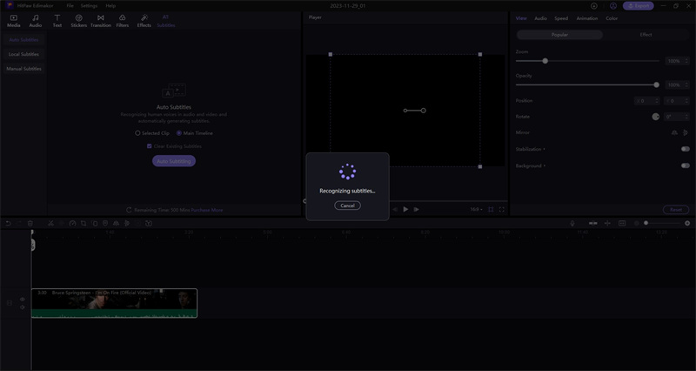Open the speed gauge tool

72,224
